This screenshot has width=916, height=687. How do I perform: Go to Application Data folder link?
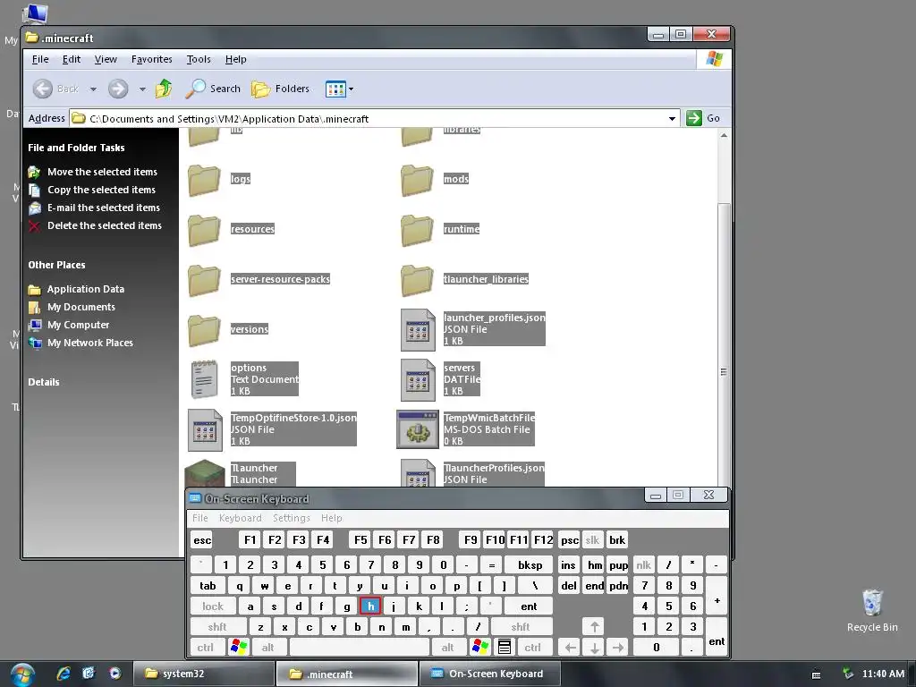[x=86, y=289]
